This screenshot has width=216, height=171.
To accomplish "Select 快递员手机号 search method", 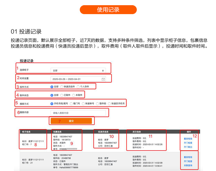I will click(x=109, y=104).
